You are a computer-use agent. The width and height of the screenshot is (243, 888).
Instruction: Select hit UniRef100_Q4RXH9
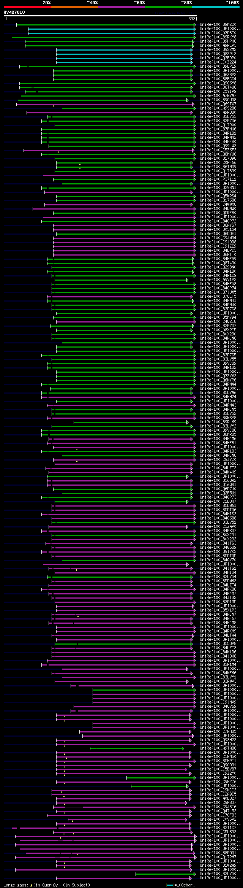coord(218,631)
